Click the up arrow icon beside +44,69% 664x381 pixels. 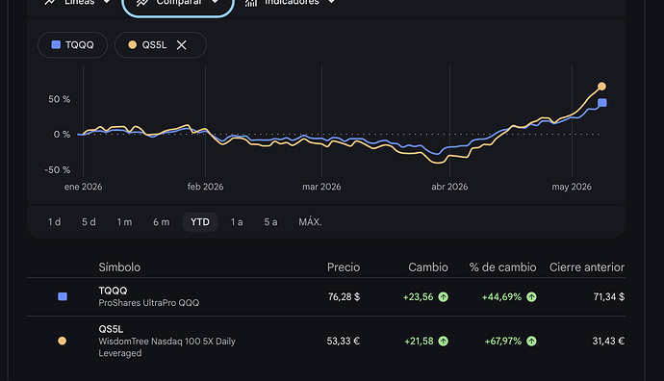tap(531, 297)
